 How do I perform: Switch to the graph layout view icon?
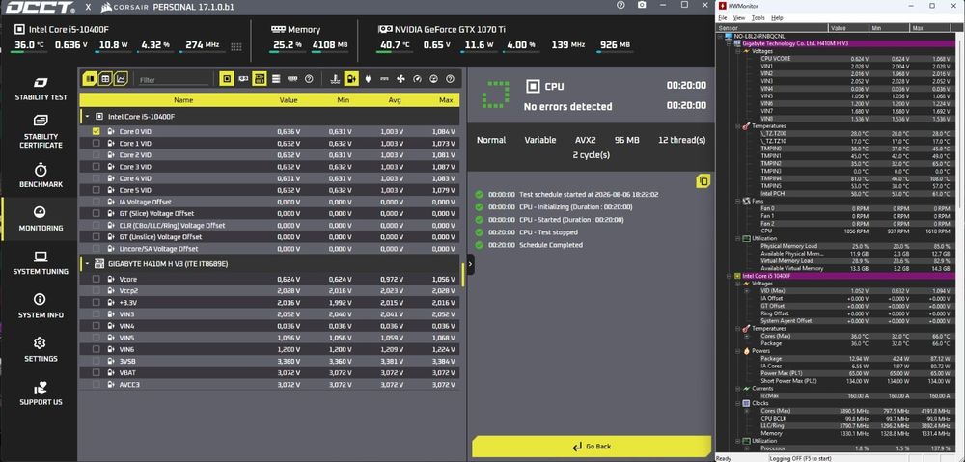[122, 79]
